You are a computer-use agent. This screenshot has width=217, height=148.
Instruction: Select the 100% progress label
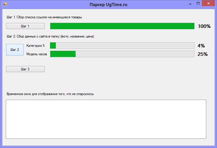coord(204,26)
